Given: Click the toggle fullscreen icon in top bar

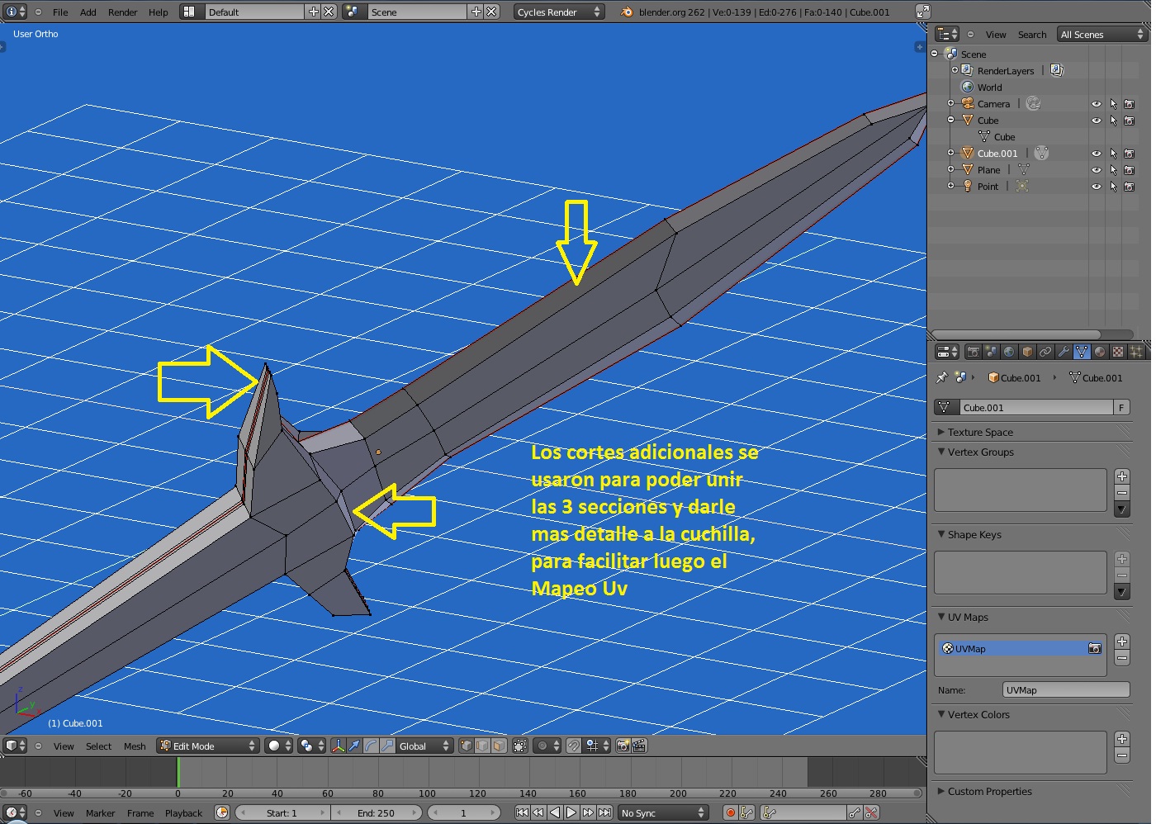Looking at the screenshot, I should 923,12.
